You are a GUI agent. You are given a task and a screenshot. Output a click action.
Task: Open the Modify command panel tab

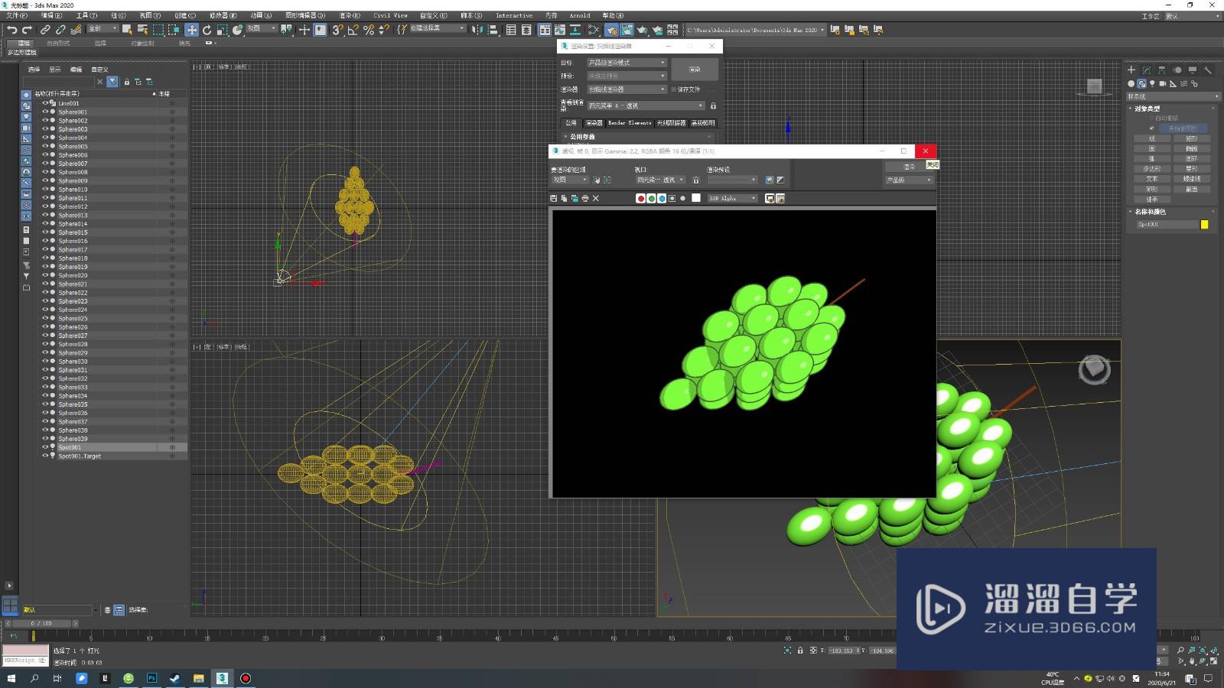[x=1147, y=70]
